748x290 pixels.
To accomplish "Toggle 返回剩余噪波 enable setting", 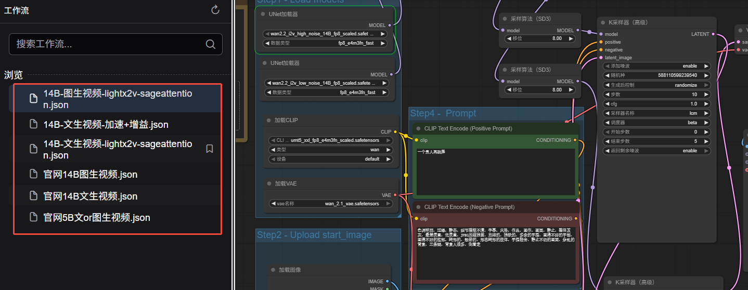I will 656,151.
